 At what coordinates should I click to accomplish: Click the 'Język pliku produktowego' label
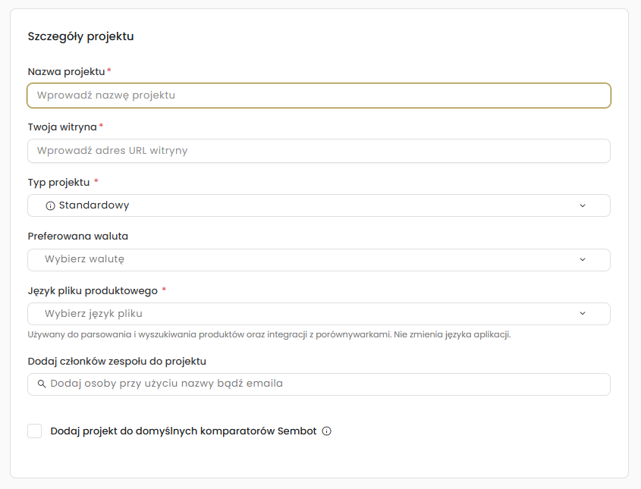click(93, 290)
